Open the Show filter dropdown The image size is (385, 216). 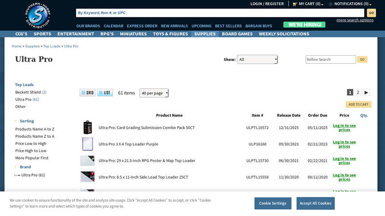pyautogui.click(x=257, y=60)
